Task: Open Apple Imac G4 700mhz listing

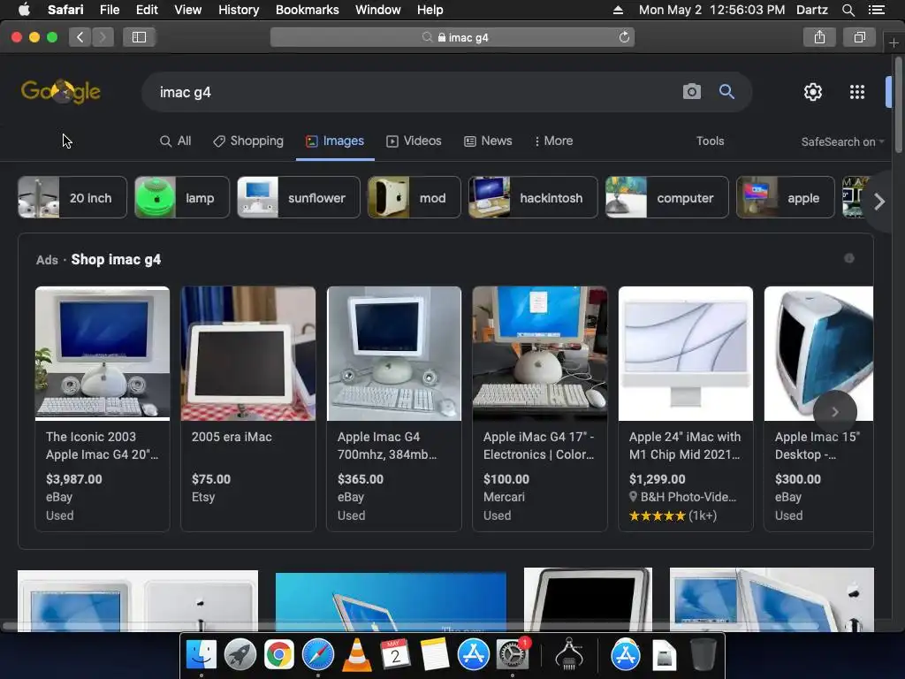Action: pyautogui.click(x=394, y=408)
